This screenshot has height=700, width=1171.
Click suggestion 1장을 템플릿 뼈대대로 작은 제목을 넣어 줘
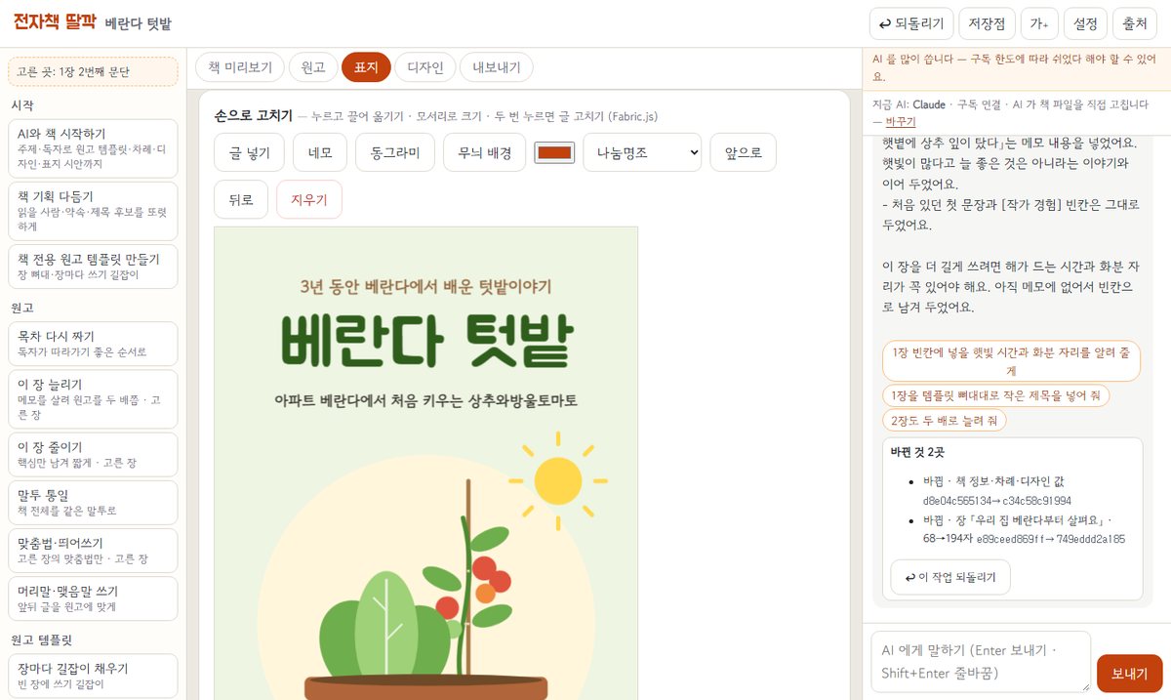pyautogui.click(x=995, y=395)
